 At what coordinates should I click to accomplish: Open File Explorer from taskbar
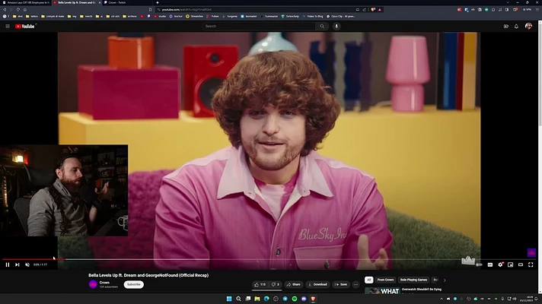(x=257, y=299)
